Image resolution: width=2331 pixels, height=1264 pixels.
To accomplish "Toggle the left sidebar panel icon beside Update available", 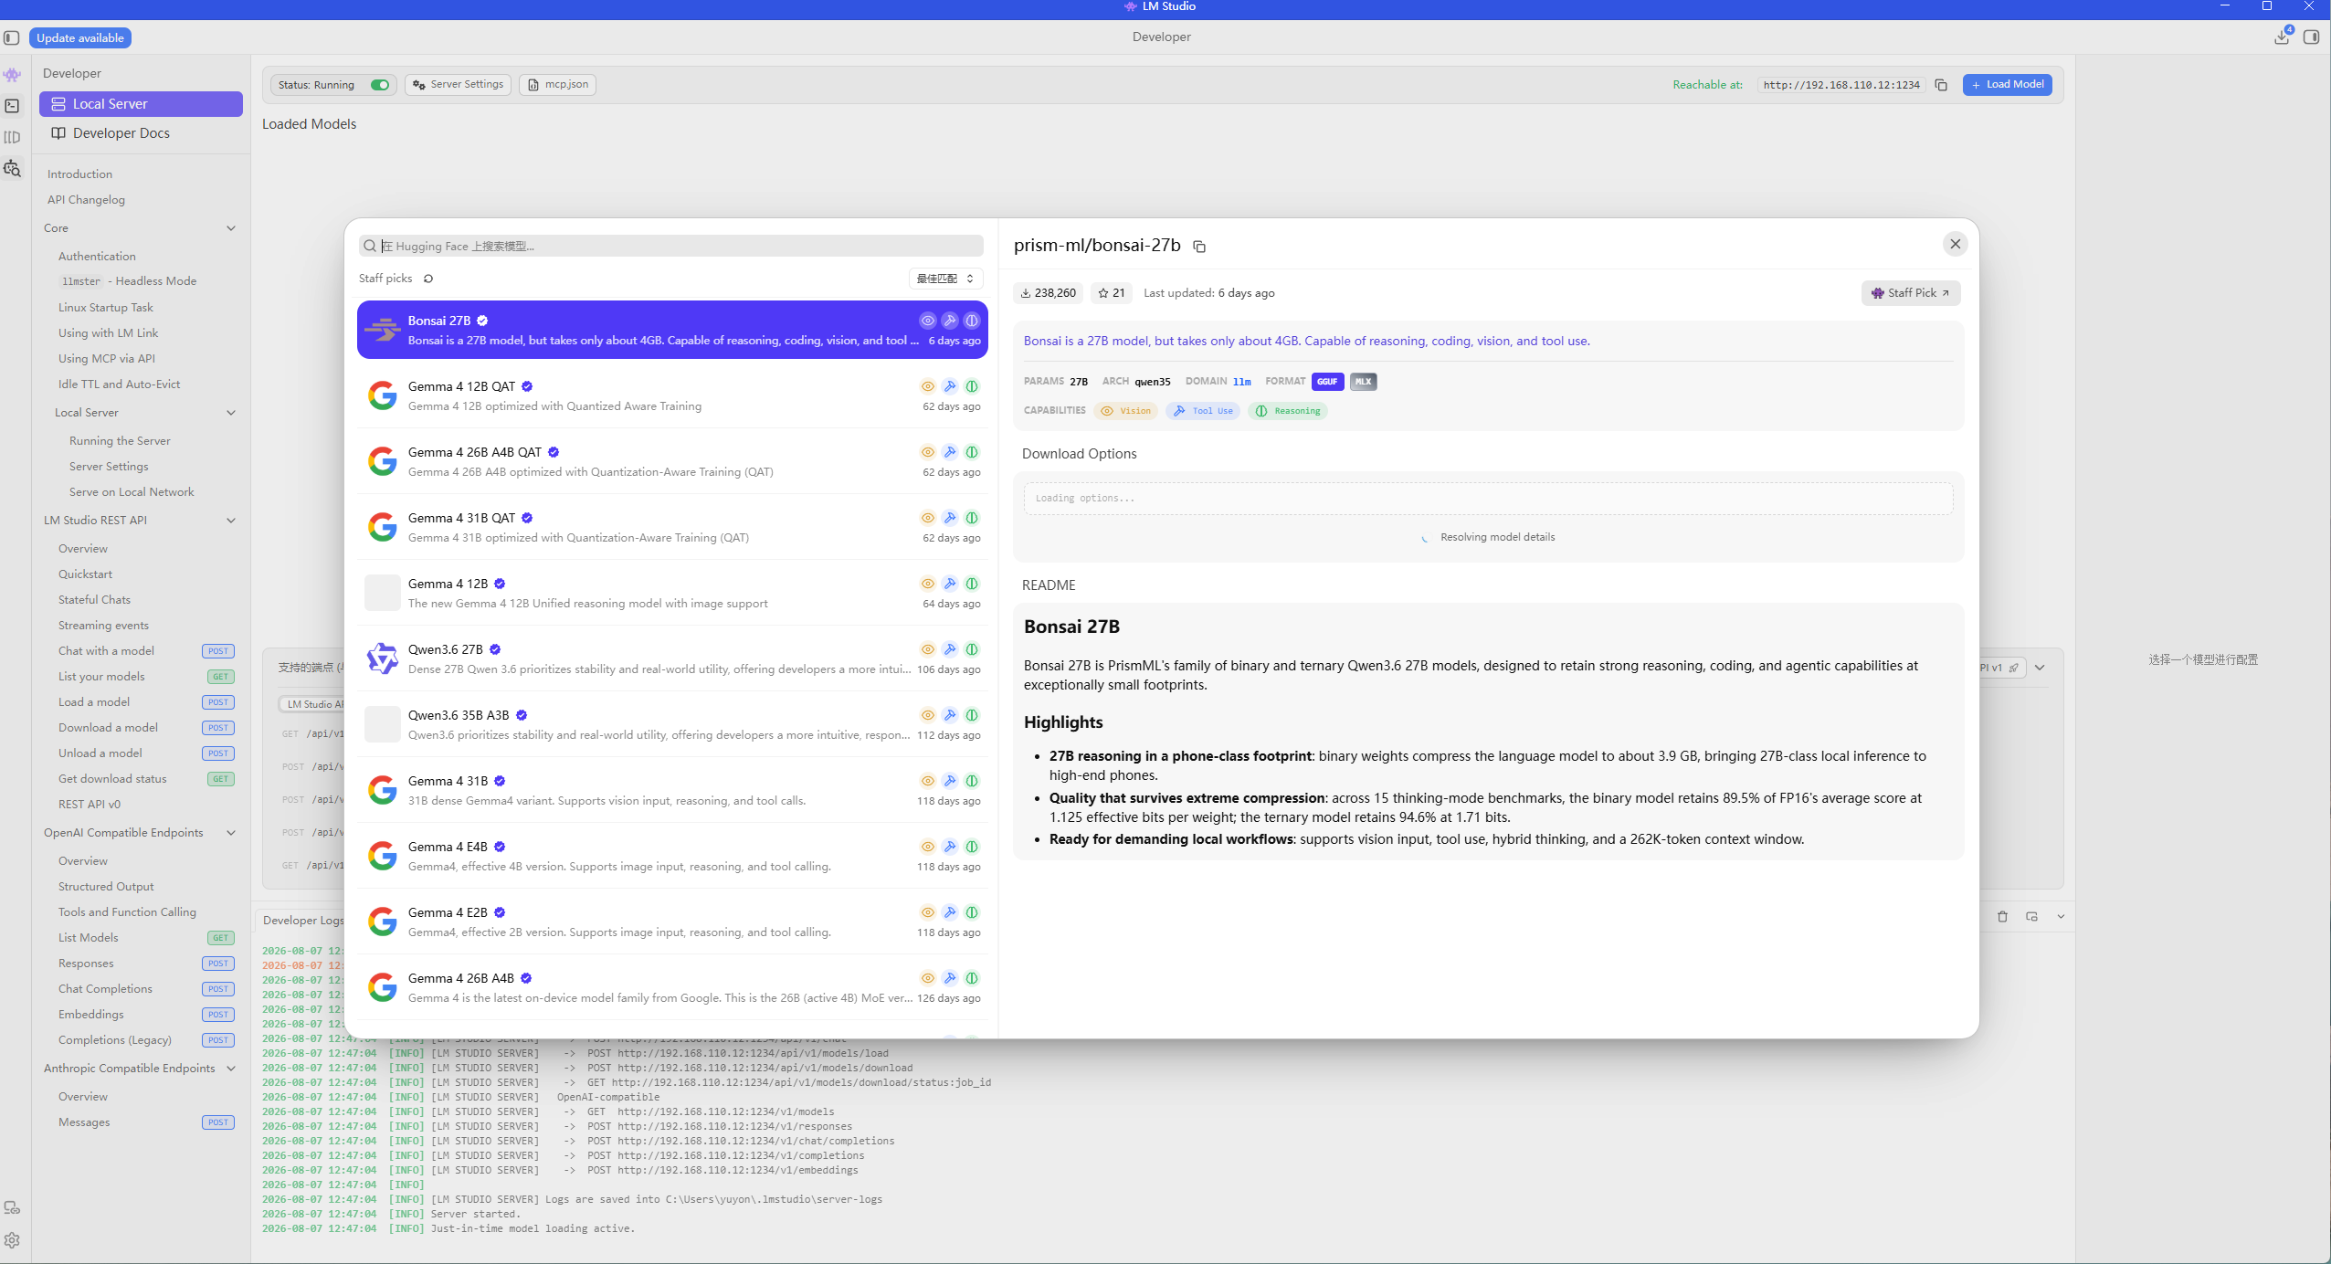I will pos(12,37).
